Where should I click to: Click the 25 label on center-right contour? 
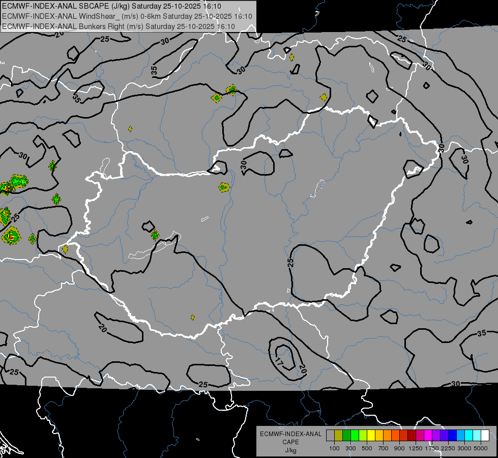tap(290, 262)
